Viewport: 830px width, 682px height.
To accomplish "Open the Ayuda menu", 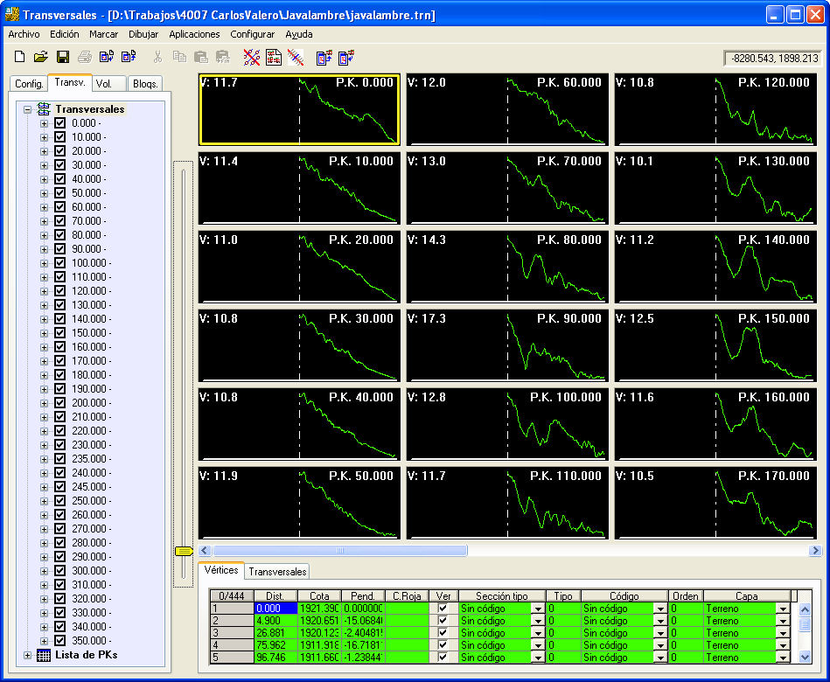I will (x=298, y=34).
